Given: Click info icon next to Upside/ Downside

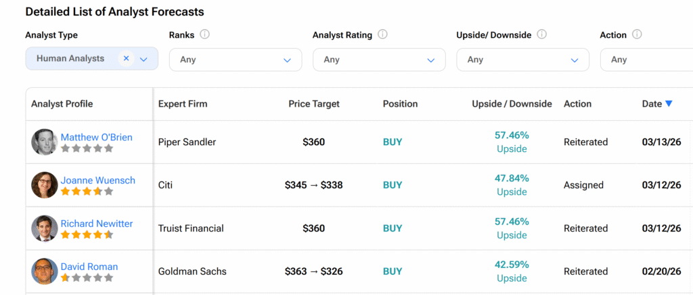Looking at the screenshot, I should click(541, 34).
